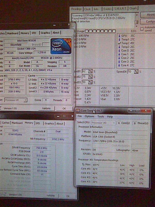Click Validate in the upper CPU-Z window
The image size is (155, 207).
[x=46, y=108]
